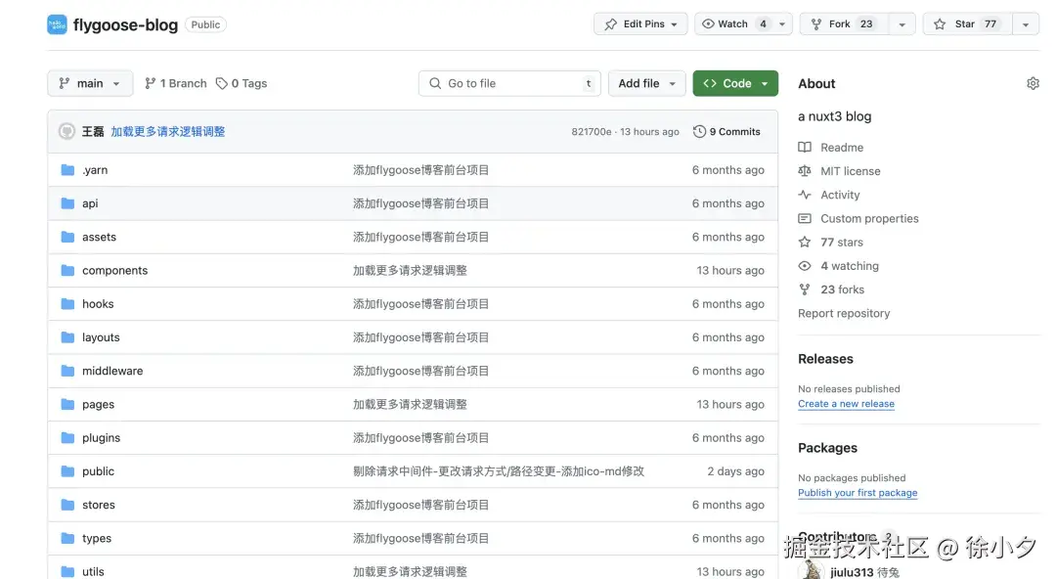Click Publish your first package link

point(858,493)
